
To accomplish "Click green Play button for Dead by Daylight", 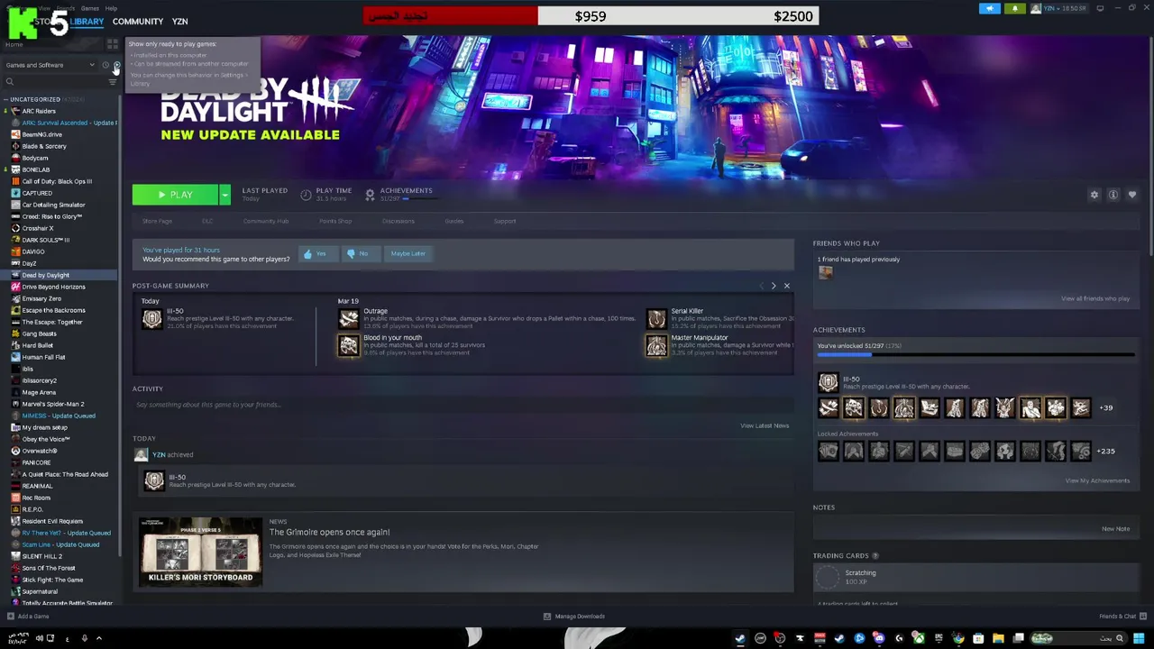I will coord(175,195).
